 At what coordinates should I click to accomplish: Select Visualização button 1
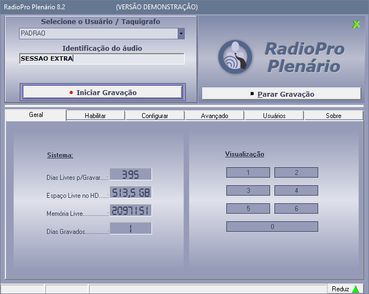click(x=248, y=172)
